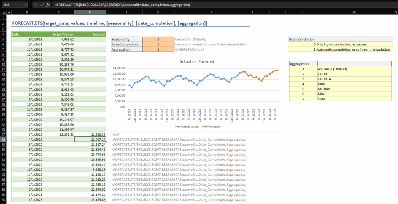
Task: Click the Cancel X icon in formula bar
Action: [36, 5]
